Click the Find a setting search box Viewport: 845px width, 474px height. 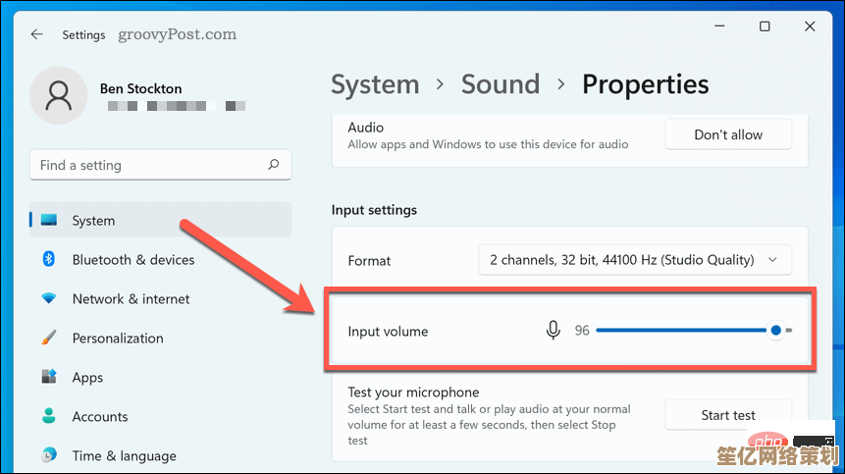[147, 165]
